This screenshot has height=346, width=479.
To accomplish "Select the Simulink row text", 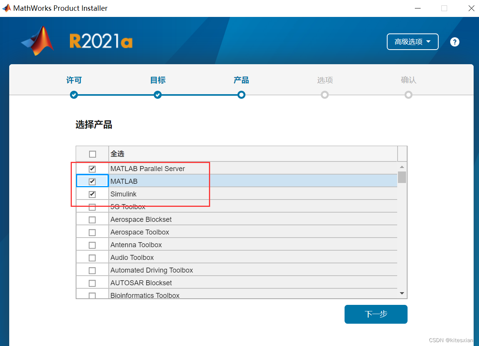I will pos(123,194).
